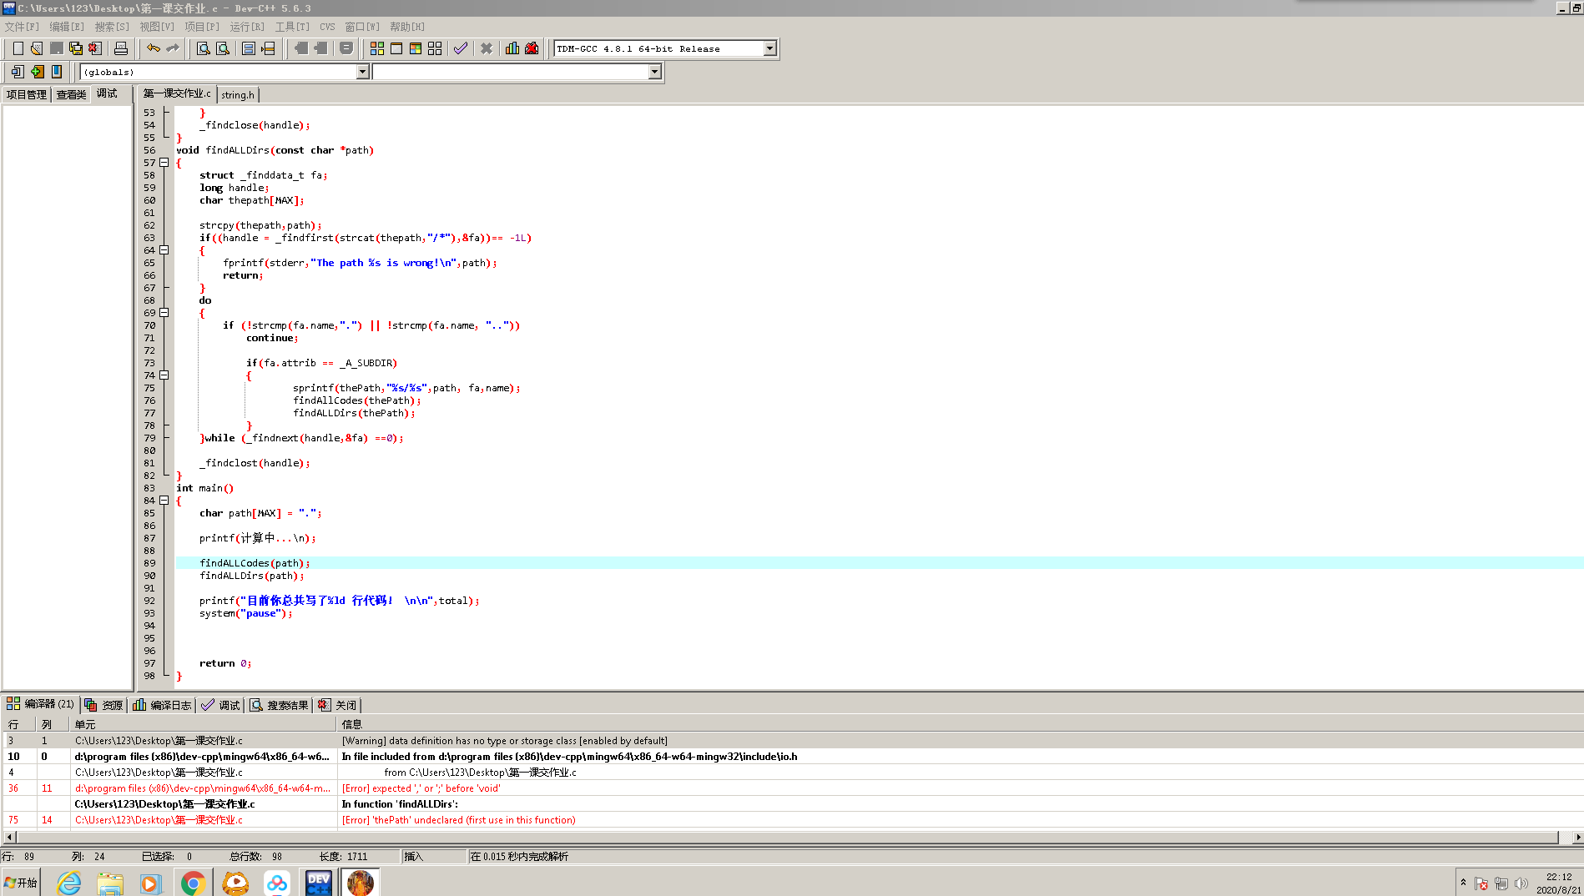Viewport: 1584px width, 896px height.
Task: Click the Save file toolbar icon
Action: 56,48
